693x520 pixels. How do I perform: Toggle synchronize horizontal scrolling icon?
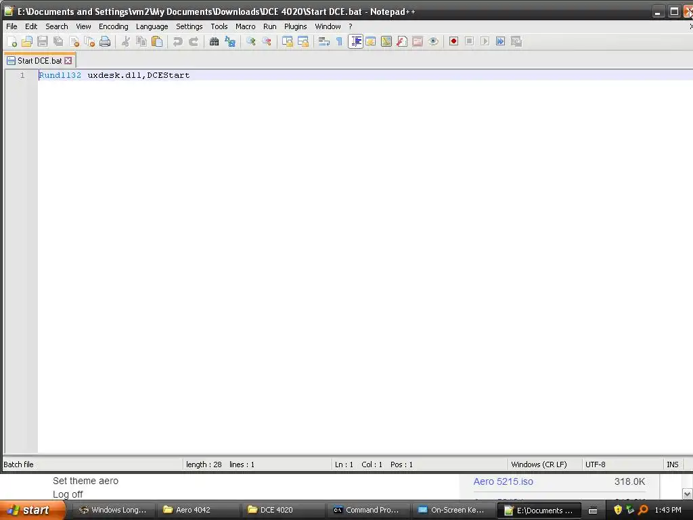(303, 41)
